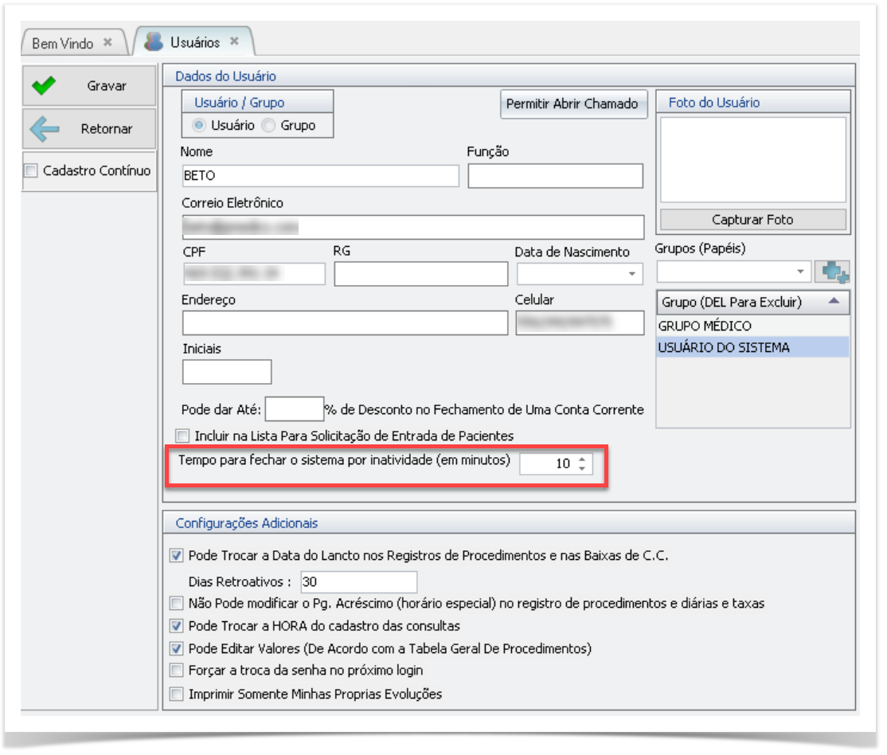
Task: Enable the Cadastro Contínuo checkbox
Action: pos(31,170)
